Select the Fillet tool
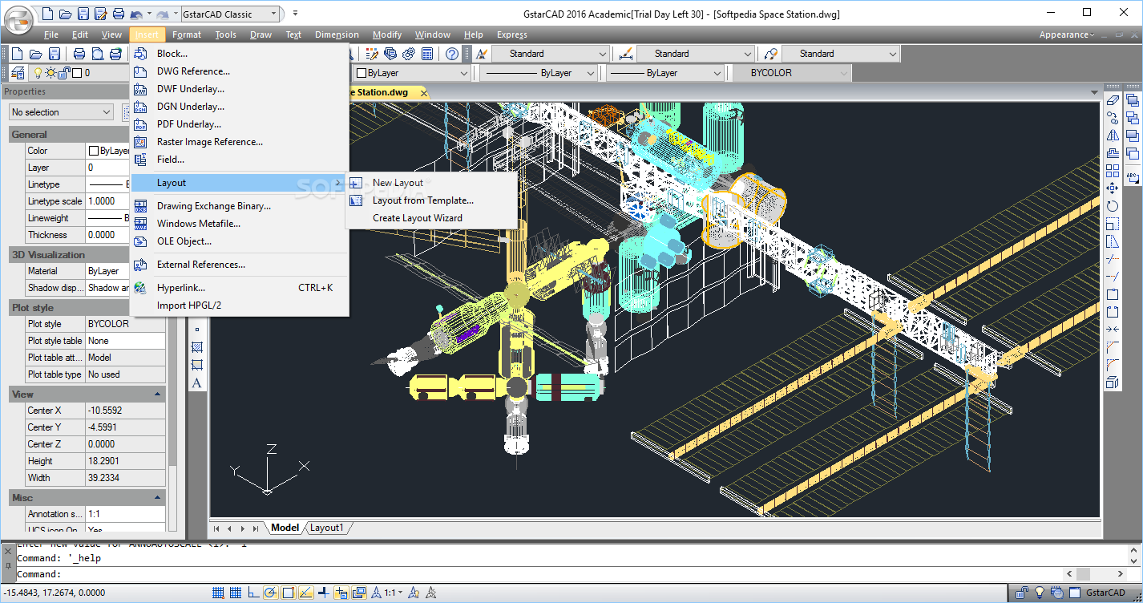This screenshot has width=1143, height=603. pos(1113,365)
